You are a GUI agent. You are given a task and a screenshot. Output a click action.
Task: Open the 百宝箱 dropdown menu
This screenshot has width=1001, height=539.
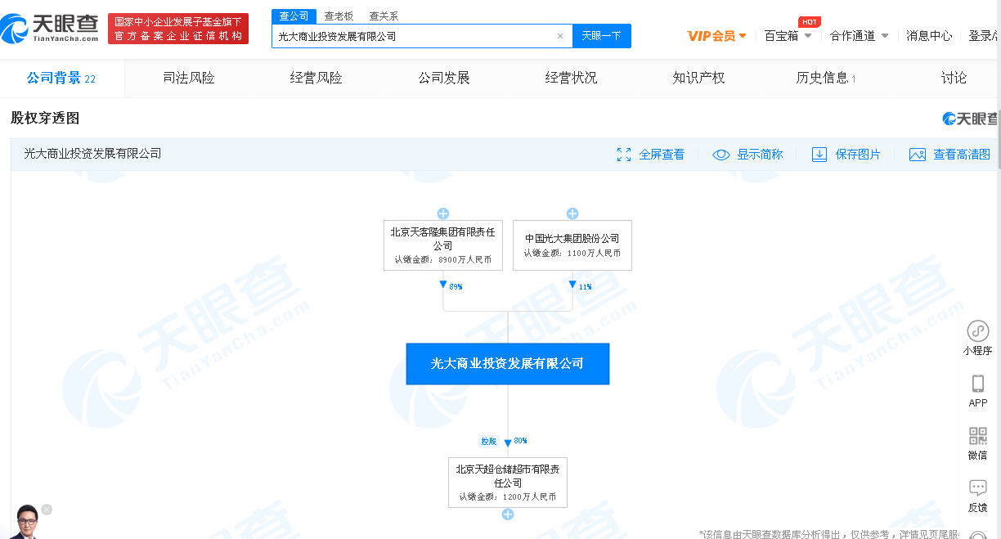click(x=788, y=36)
